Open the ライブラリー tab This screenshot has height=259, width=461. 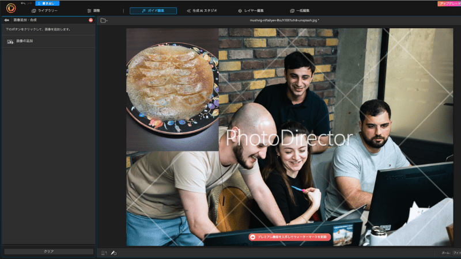(x=44, y=10)
